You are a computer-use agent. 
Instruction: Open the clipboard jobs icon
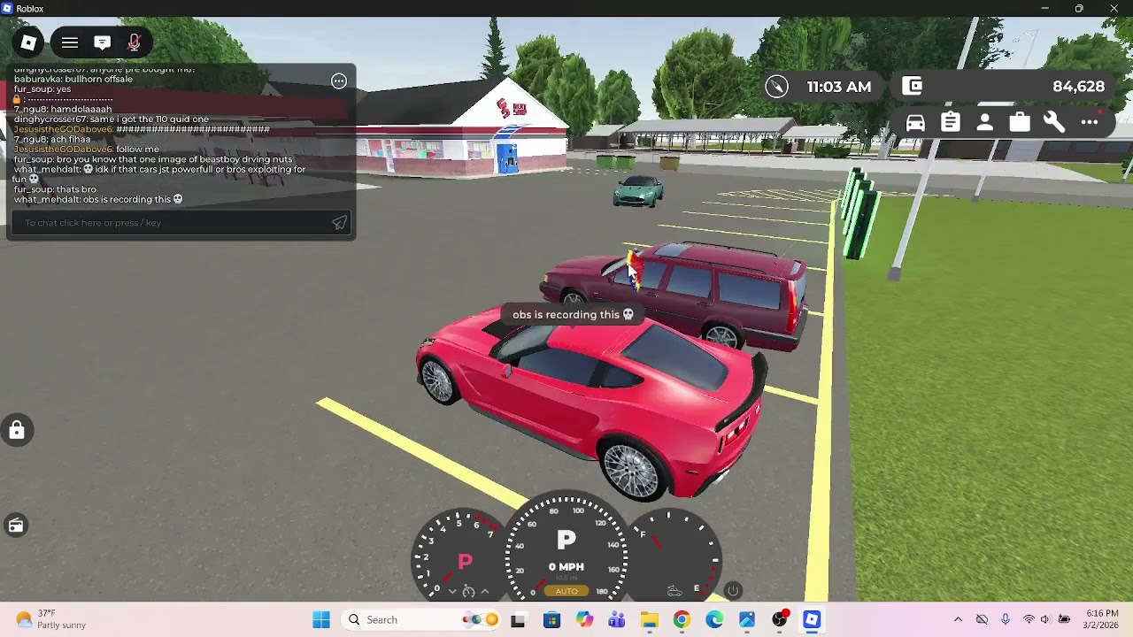point(950,122)
